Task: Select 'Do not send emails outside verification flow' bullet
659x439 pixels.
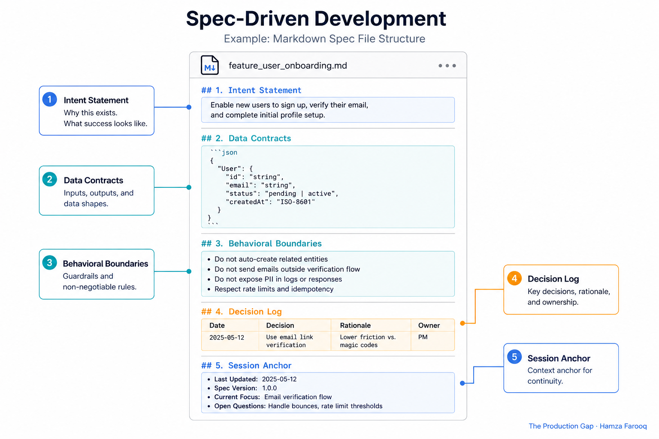Action: 284,269
